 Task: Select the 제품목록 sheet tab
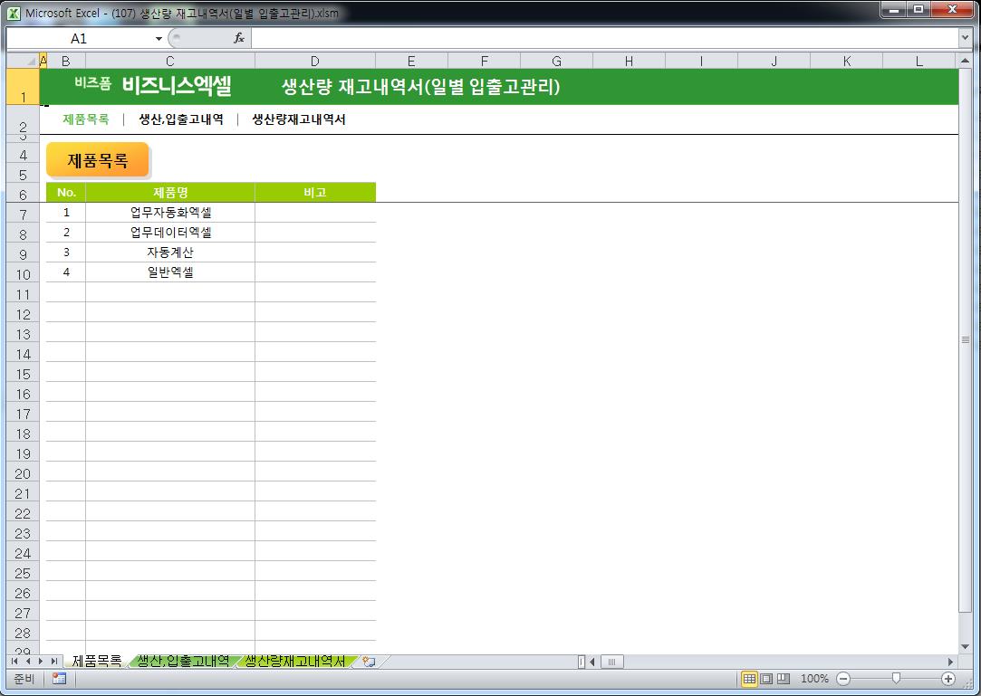96,661
